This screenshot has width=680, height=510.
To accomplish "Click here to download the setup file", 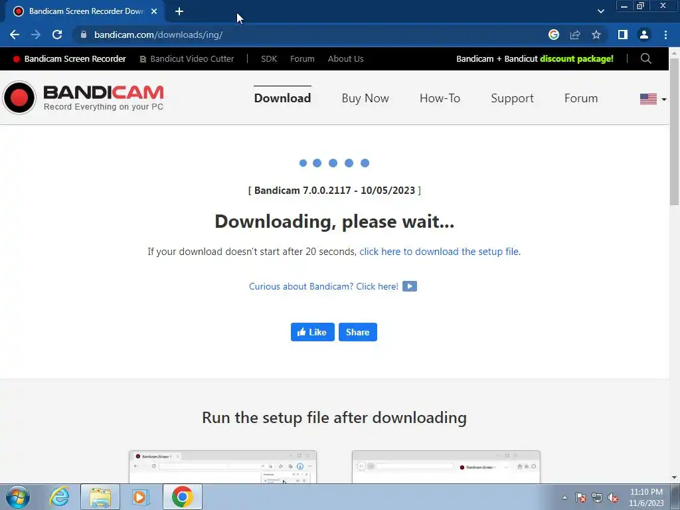I will pyautogui.click(x=439, y=252).
